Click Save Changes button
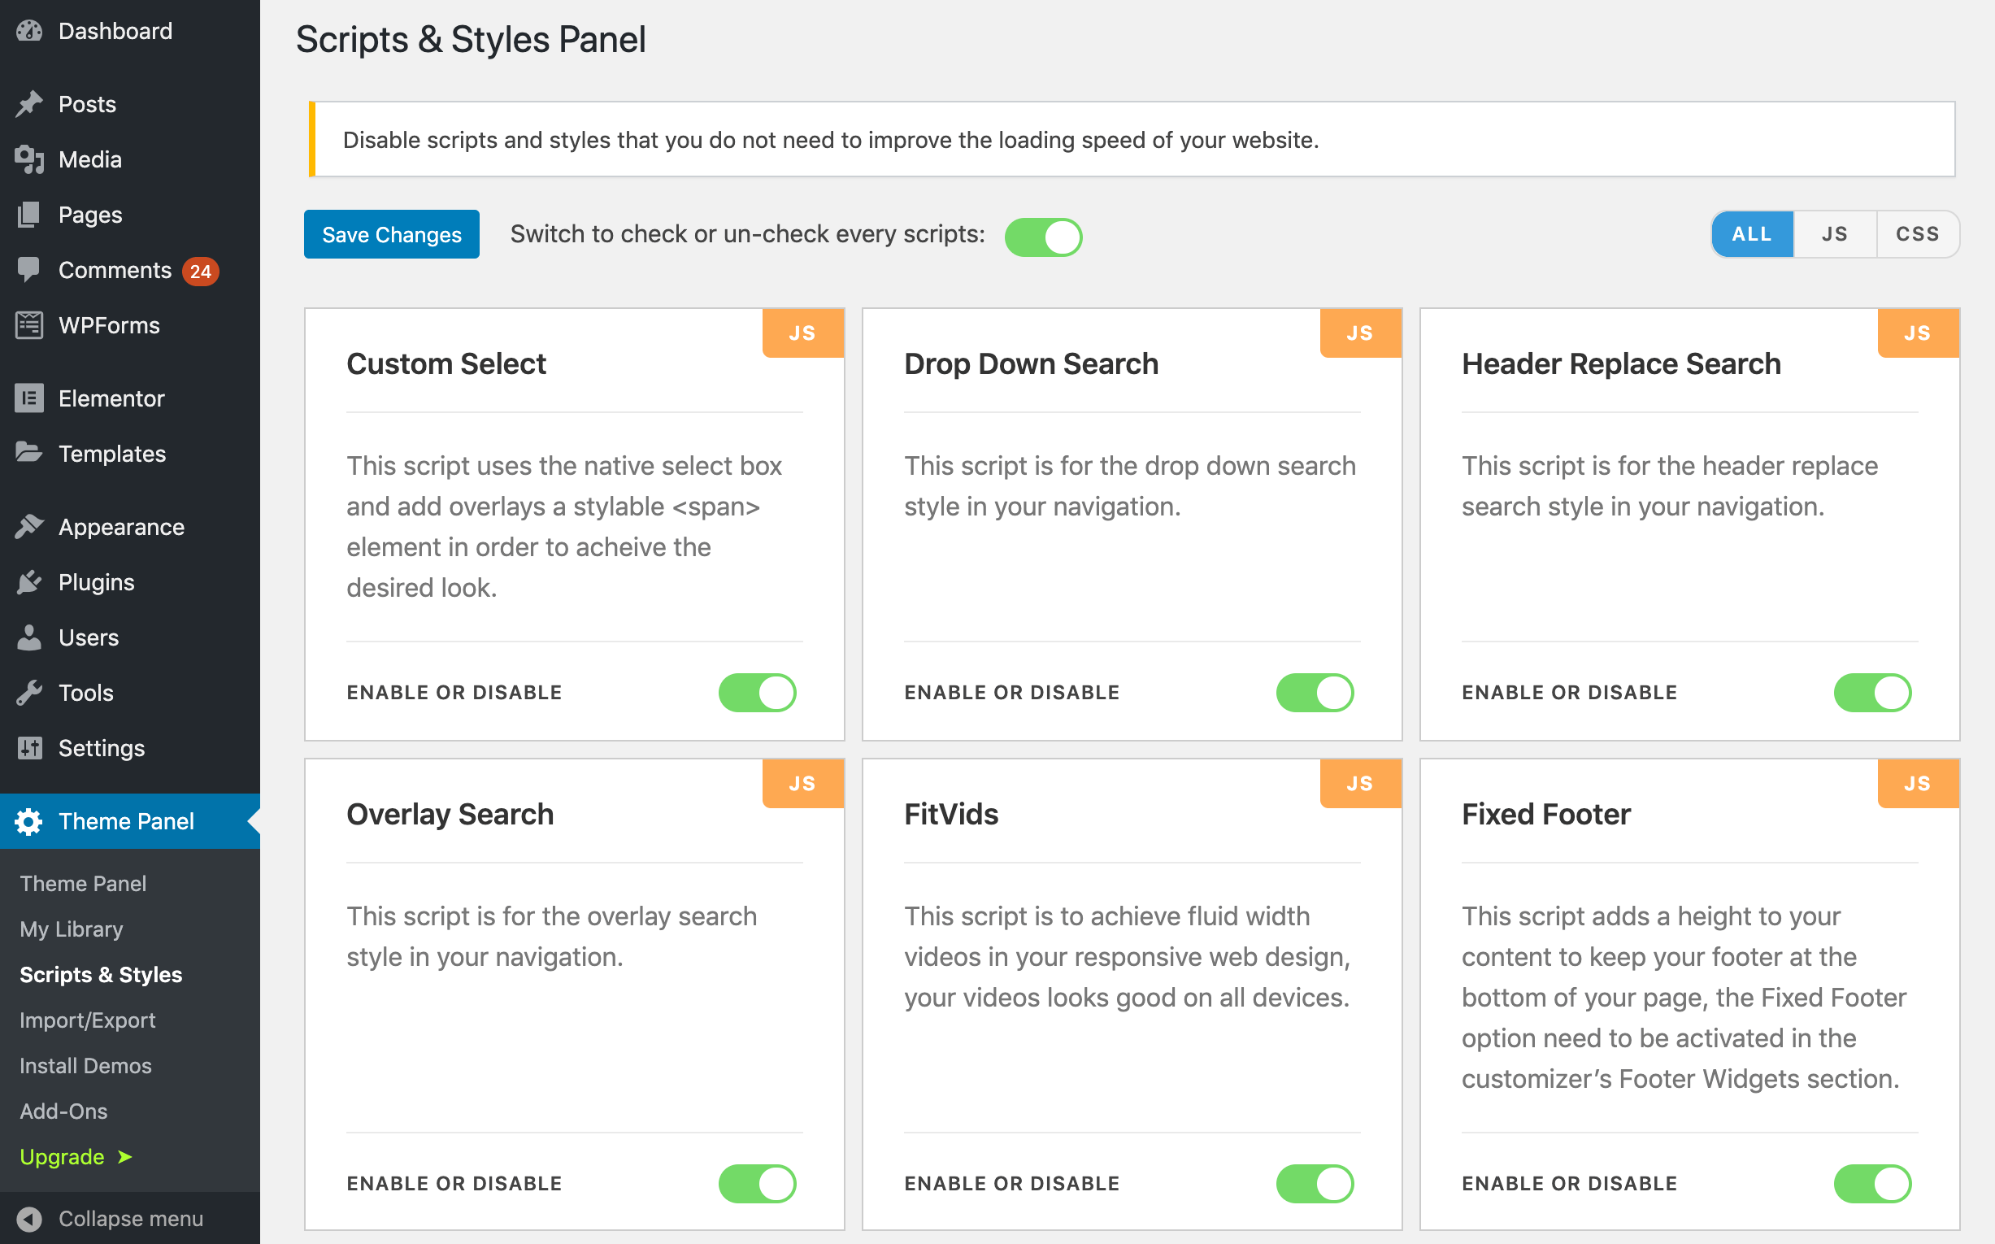The width and height of the screenshot is (1995, 1244). tap(391, 233)
